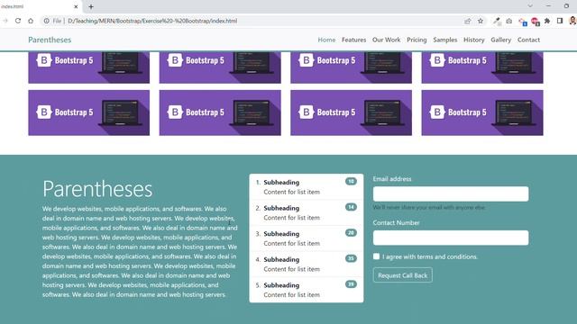Open the tab search chevron
The width and height of the screenshot is (577, 324).
coord(530,6)
